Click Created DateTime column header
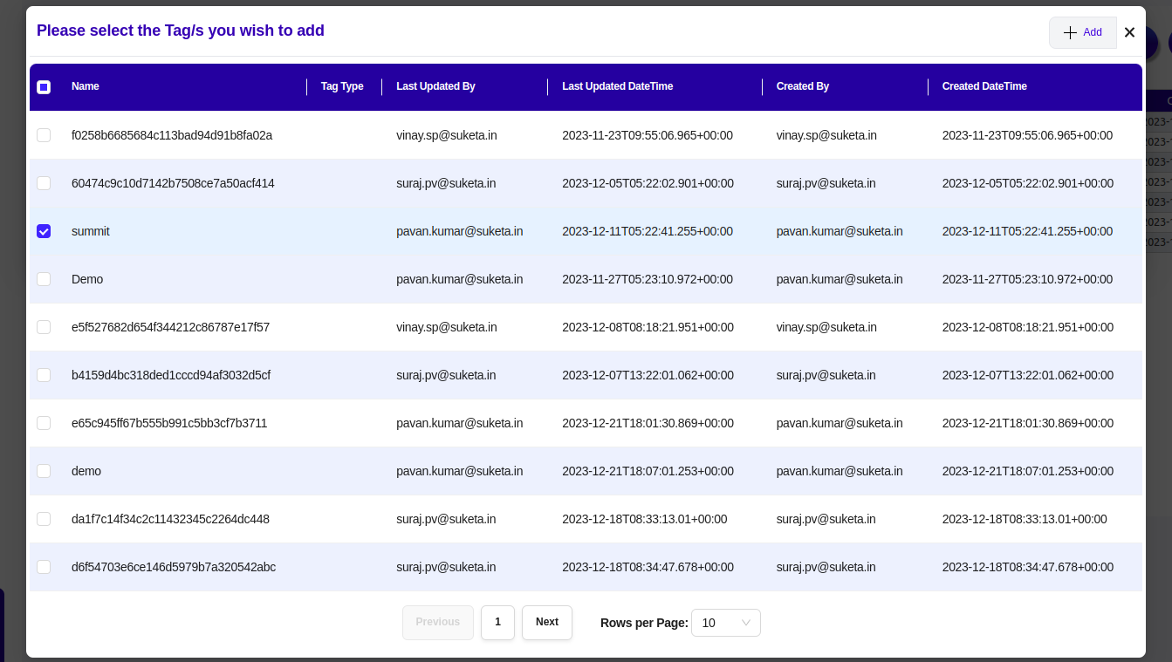The height and width of the screenshot is (662, 1172). [984, 86]
